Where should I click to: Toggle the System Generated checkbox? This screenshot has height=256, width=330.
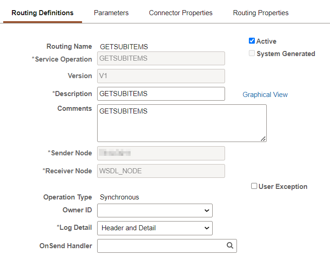point(252,53)
